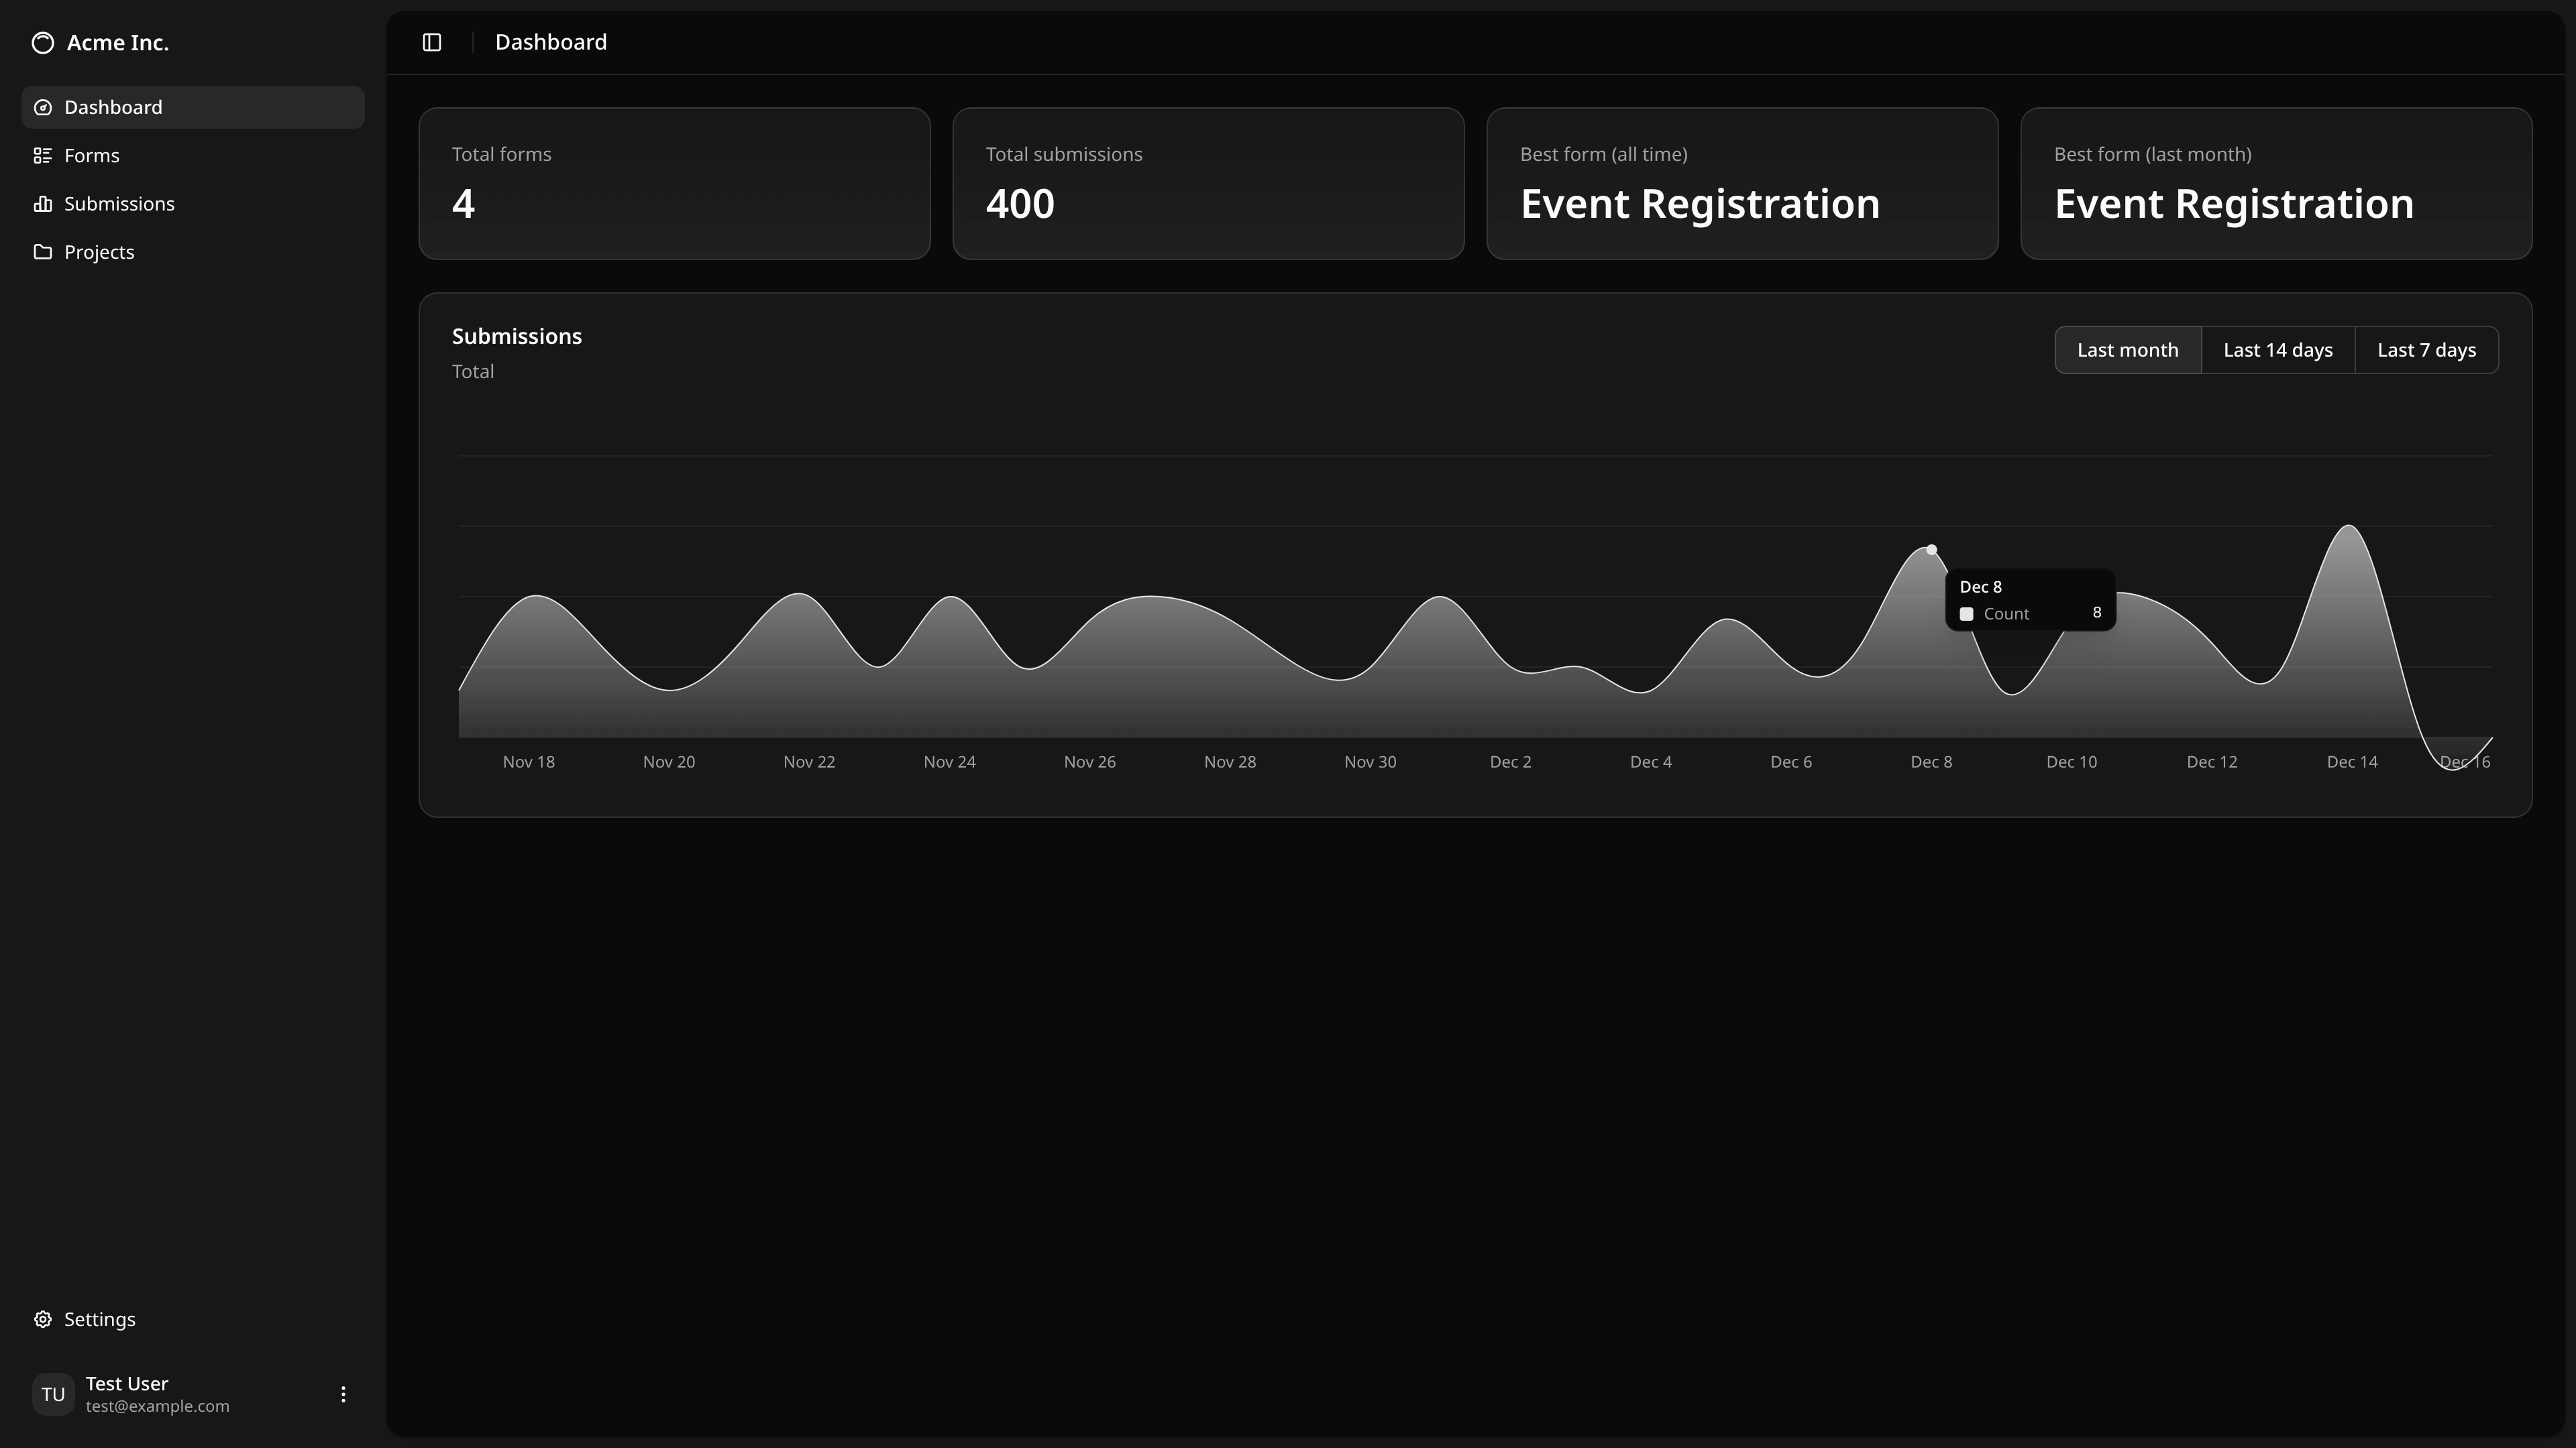The image size is (2576, 1448).
Task: Switch chart to Last 7 days
Action: pos(2426,350)
